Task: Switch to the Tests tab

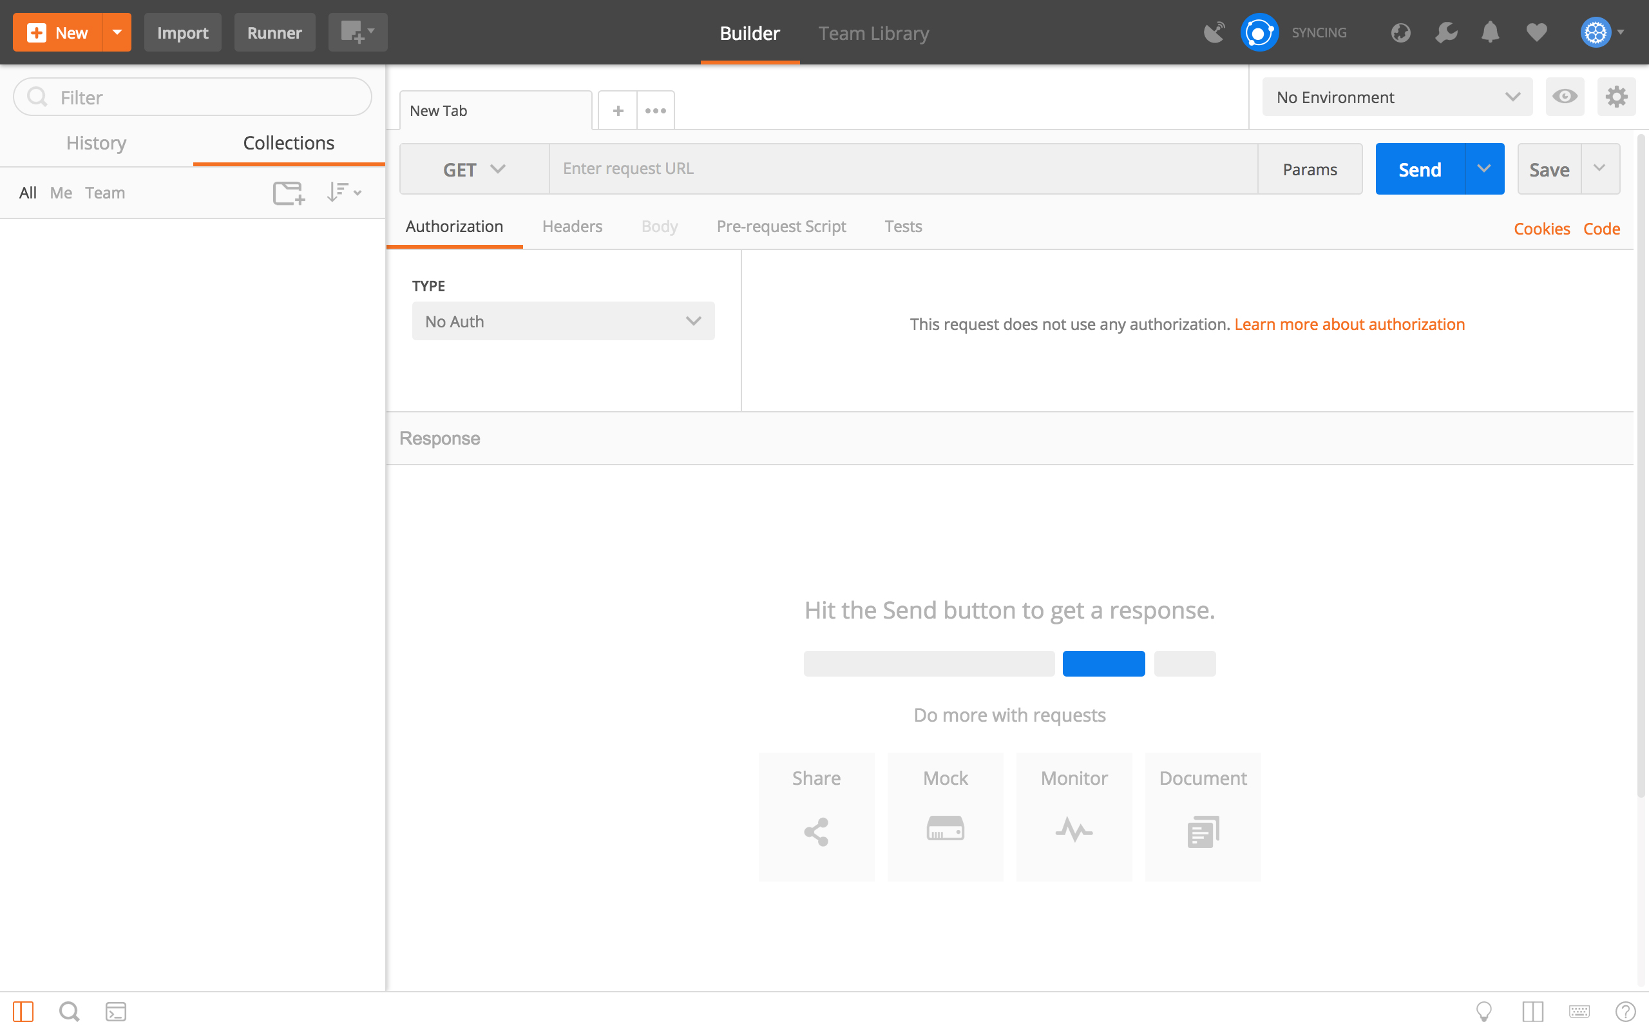Action: (x=904, y=226)
